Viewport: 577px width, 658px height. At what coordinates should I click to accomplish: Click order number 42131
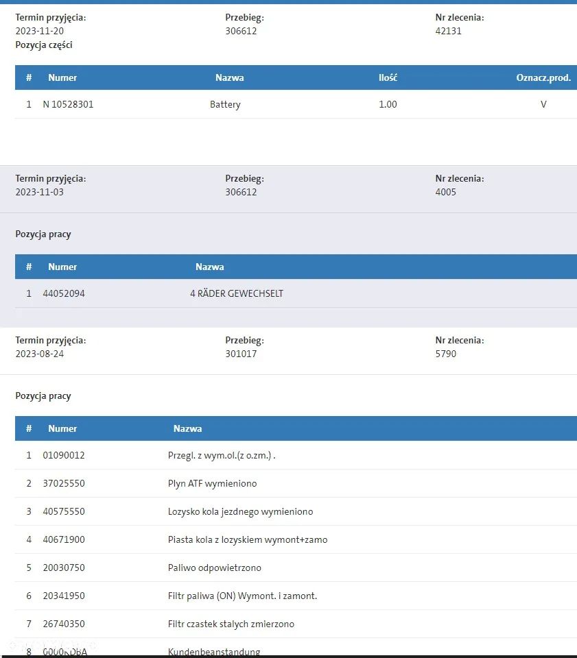448,31
